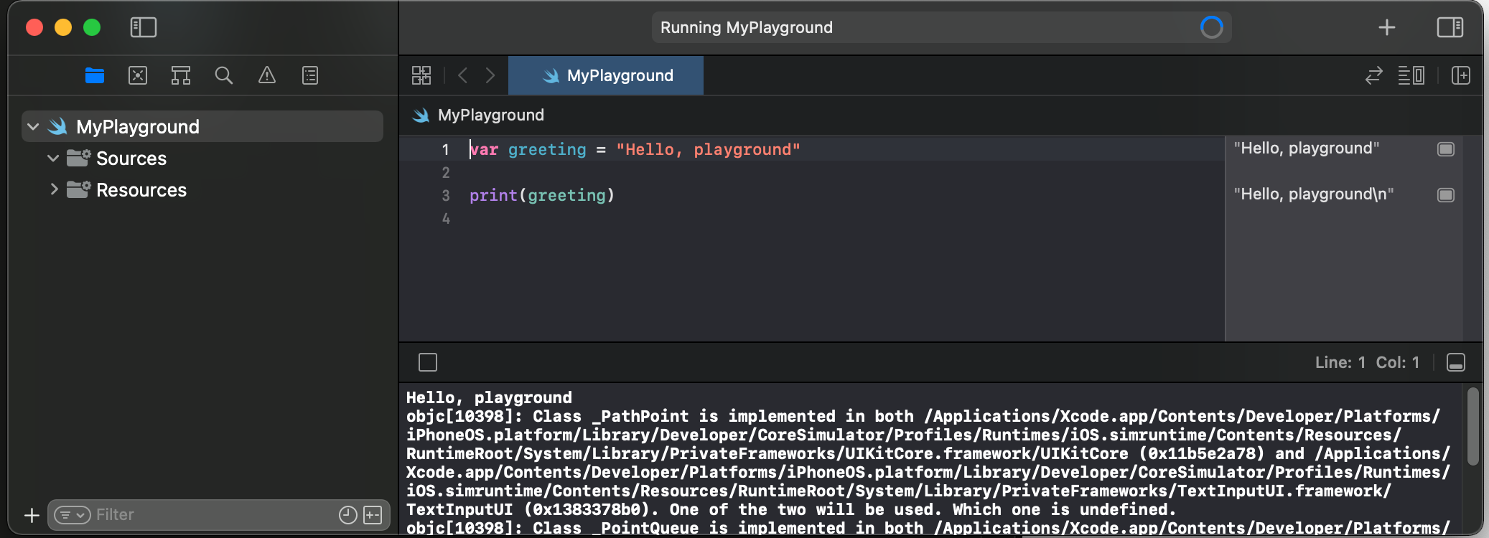Open the editor options lines icon
This screenshot has height=538, width=1489.
coord(1411,75)
